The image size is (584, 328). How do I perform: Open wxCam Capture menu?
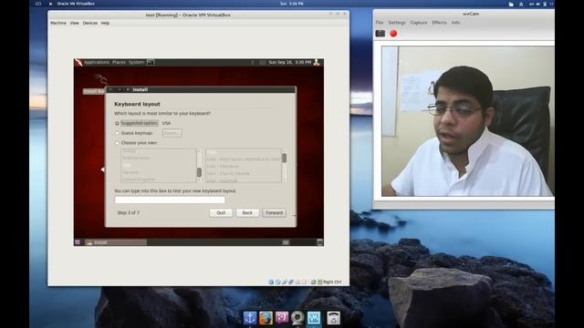[419, 23]
